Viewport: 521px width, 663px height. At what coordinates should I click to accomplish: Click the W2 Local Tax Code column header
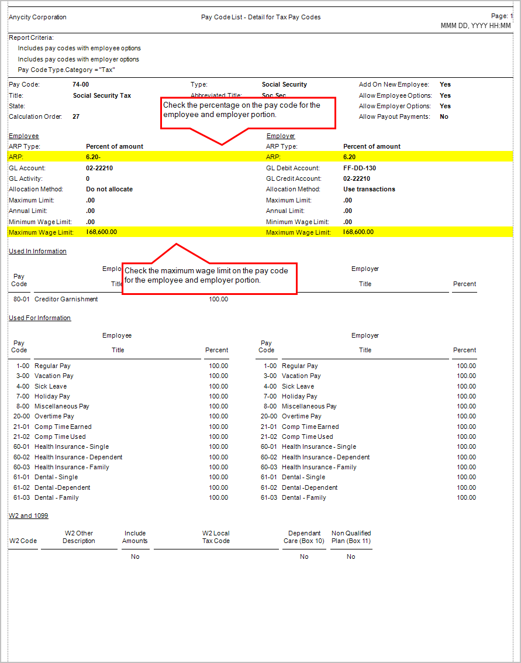coord(216,537)
